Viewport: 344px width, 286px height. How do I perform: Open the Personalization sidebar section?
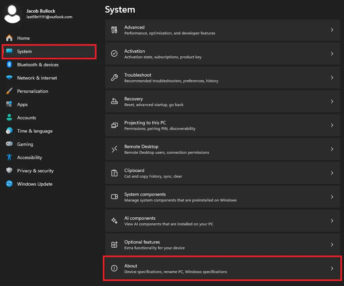33,91
